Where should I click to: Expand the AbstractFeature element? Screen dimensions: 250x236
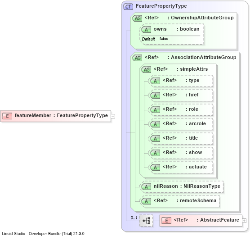pos(244,221)
